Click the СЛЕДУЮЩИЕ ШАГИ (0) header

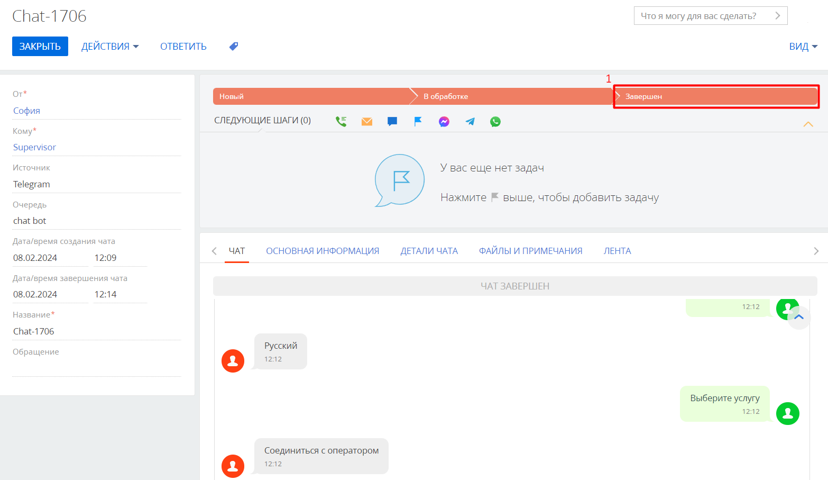tap(262, 120)
